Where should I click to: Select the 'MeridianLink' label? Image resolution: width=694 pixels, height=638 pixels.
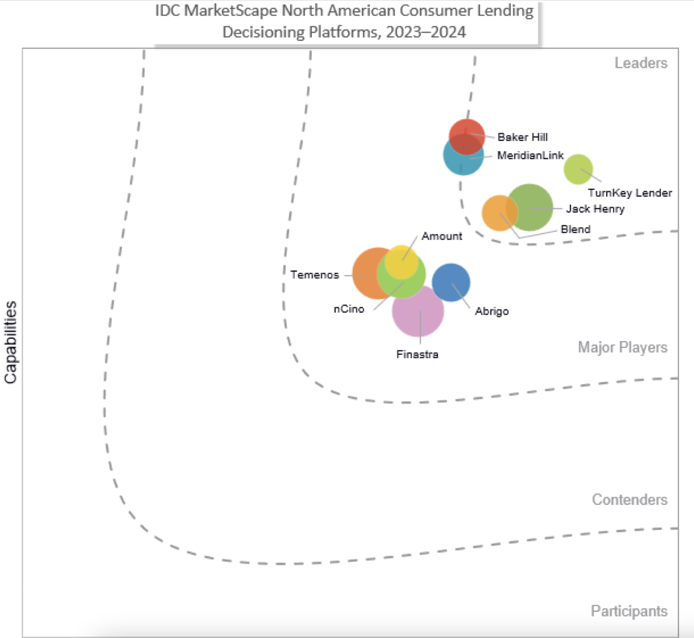[530, 155]
